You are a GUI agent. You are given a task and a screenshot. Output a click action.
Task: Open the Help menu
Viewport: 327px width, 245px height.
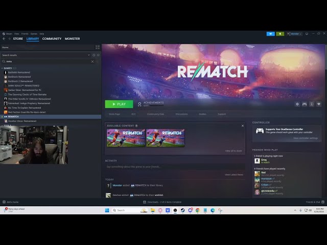[42, 34]
